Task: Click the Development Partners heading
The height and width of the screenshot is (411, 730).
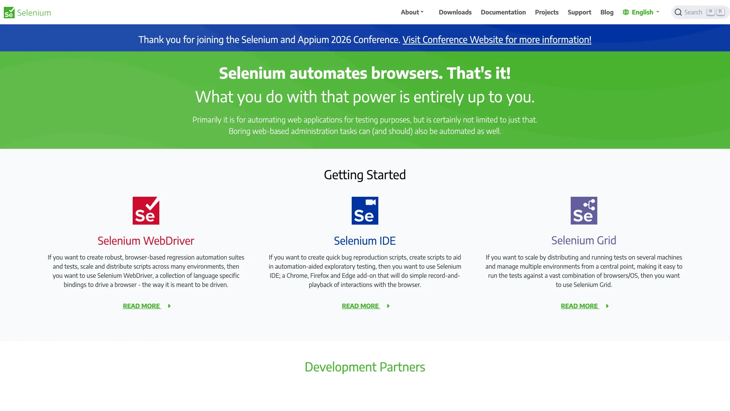Action: pyautogui.click(x=365, y=367)
